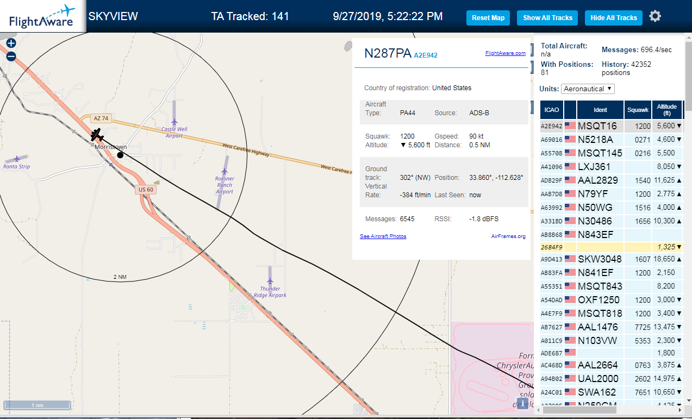This screenshot has height=419, width=692.
Task: Select the N50WG aircraft row
Action: (611, 208)
